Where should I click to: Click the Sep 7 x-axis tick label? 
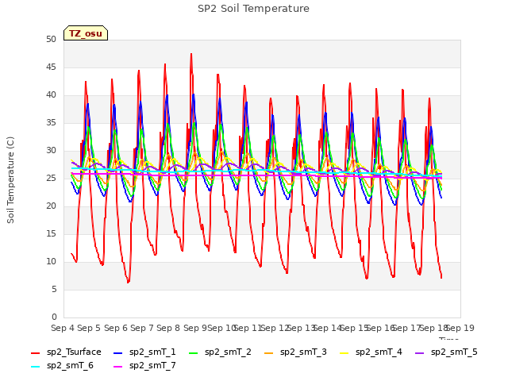tap(142, 328)
